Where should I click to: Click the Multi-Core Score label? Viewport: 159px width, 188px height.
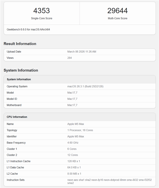click(117, 18)
